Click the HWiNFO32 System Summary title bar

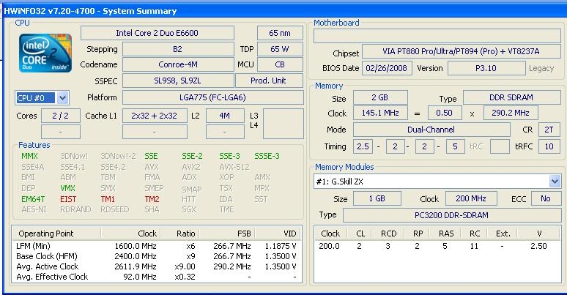click(x=283, y=11)
